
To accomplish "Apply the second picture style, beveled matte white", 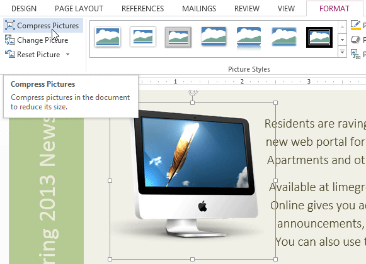I will coord(143,37).
